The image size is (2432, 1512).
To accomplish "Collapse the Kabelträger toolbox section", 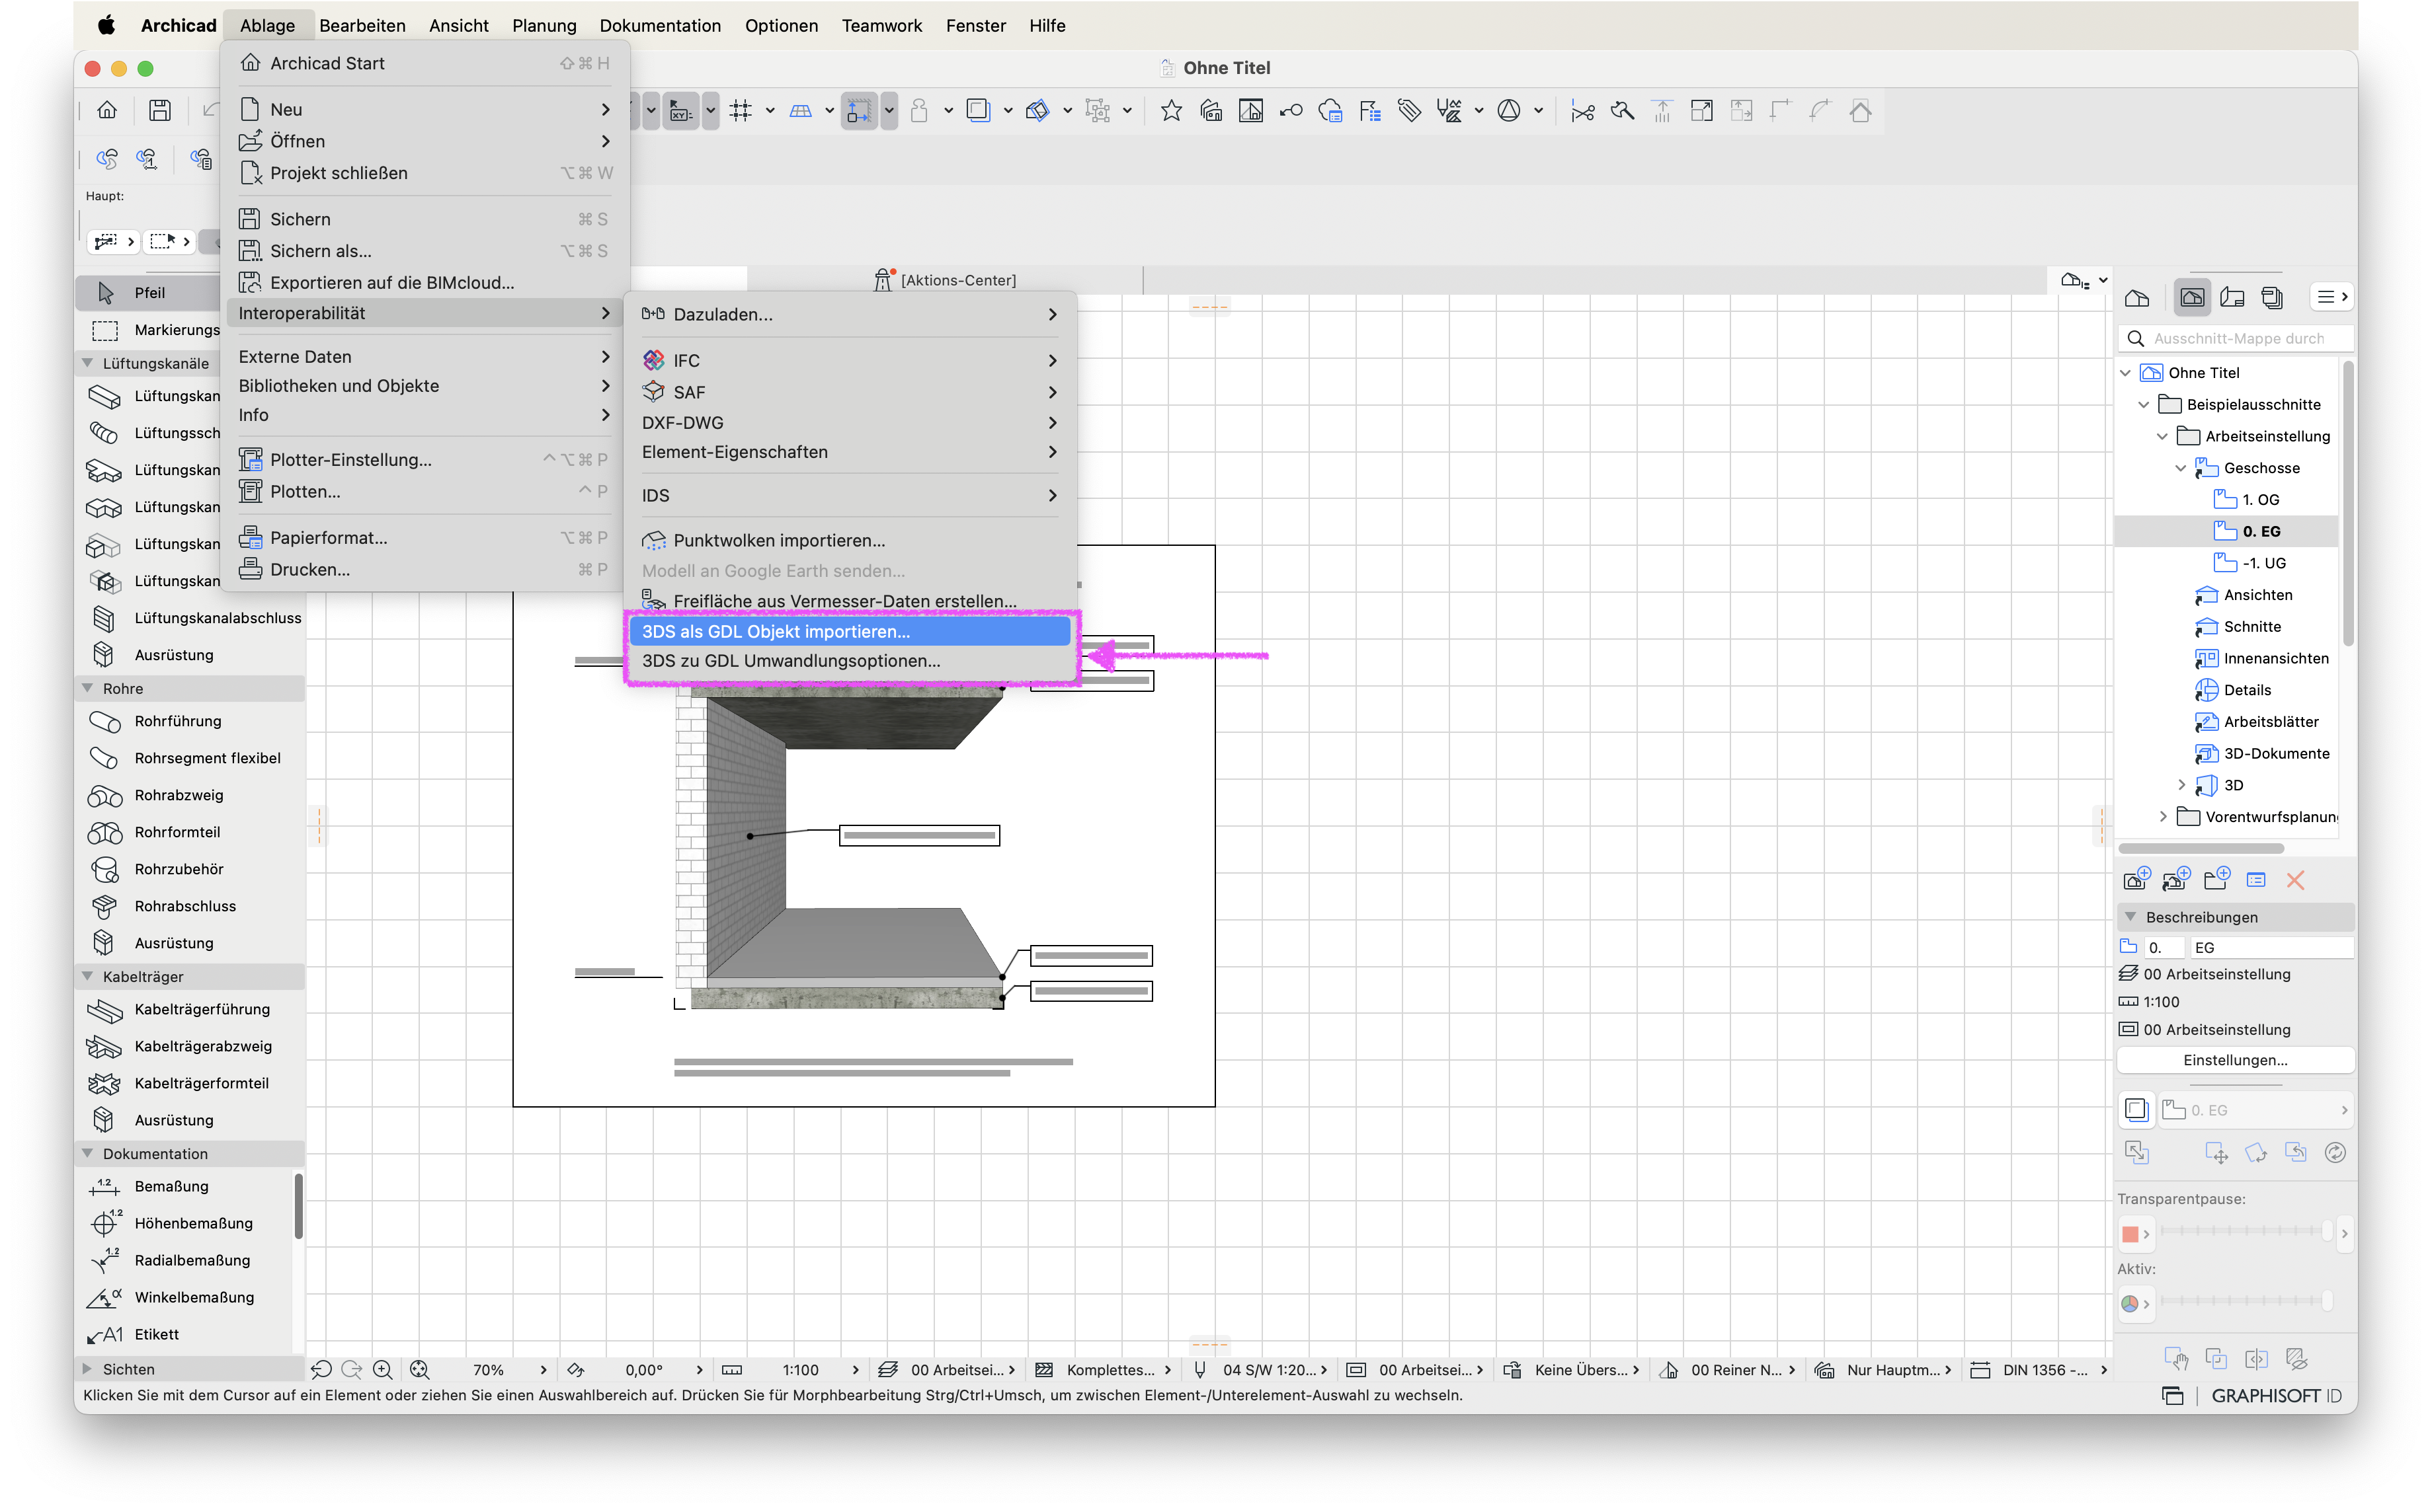I will click(x=88, y=976).
